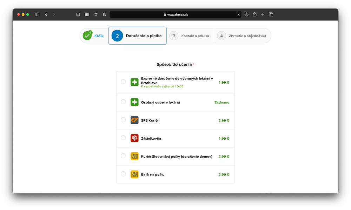Click the step 4 number circle

221,36
